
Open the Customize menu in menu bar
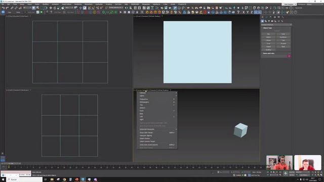click(x=99, y=4)
